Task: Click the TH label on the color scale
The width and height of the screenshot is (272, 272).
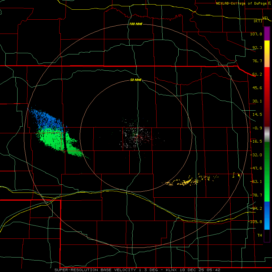Action: 260,235
